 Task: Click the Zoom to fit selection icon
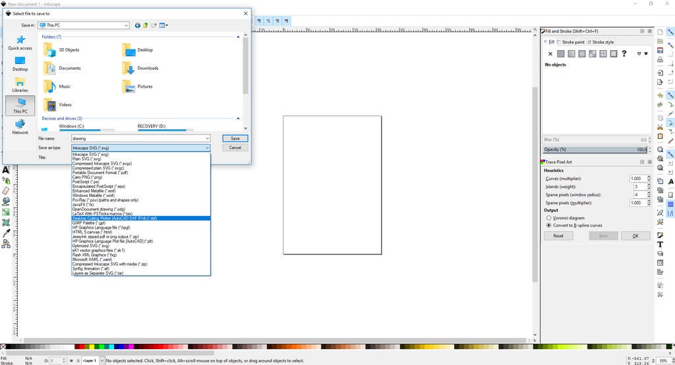tap(660, 150)
